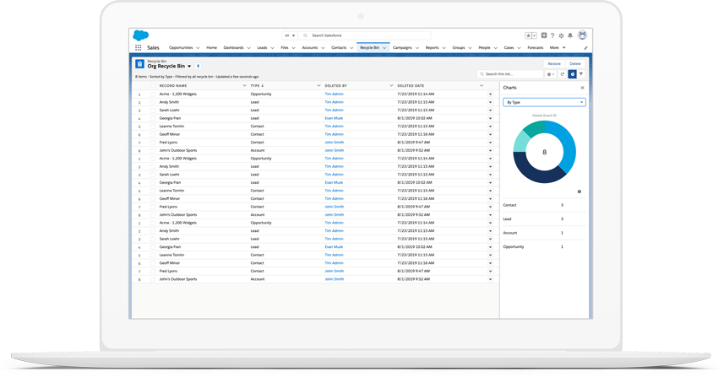724x377 pixels.
Task: Go to the Dashboards tab
Action: (233, 47)
